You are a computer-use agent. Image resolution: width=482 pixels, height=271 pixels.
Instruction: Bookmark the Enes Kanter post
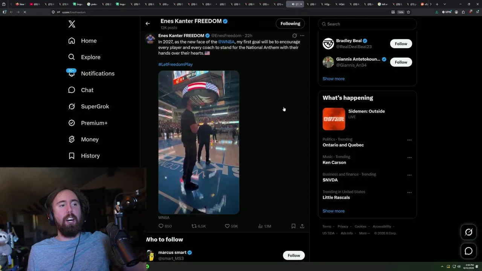click(293, 226)
